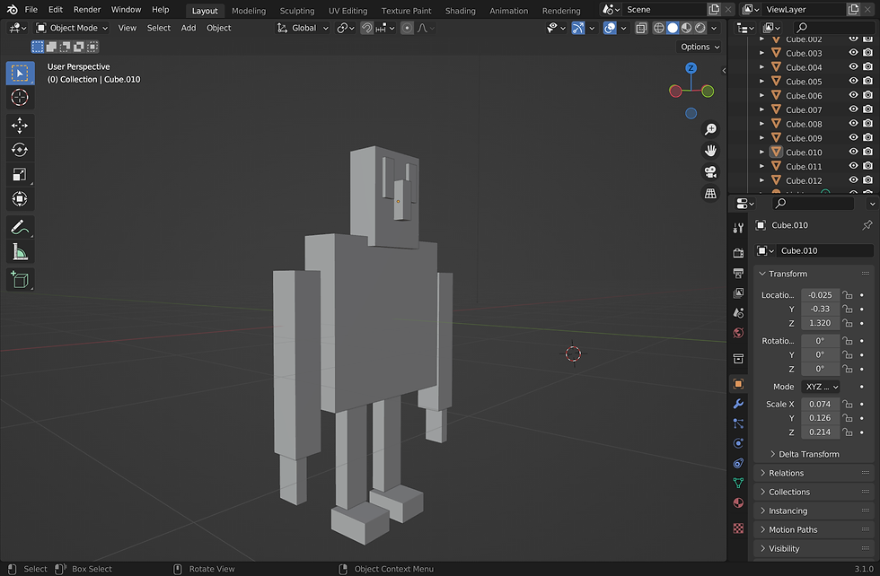Select the Add Cube tool

20,279
